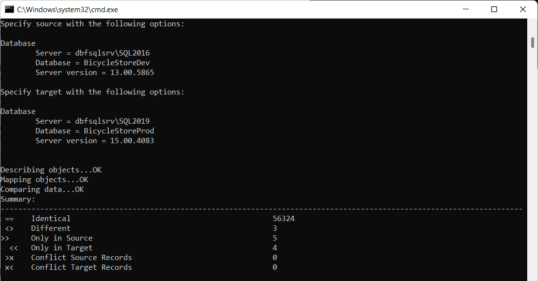Viewport: 538px width, 281px height.
Task: Click the black terminal icon beside window title
Action: pyautogui.click(x=9, y=9)
